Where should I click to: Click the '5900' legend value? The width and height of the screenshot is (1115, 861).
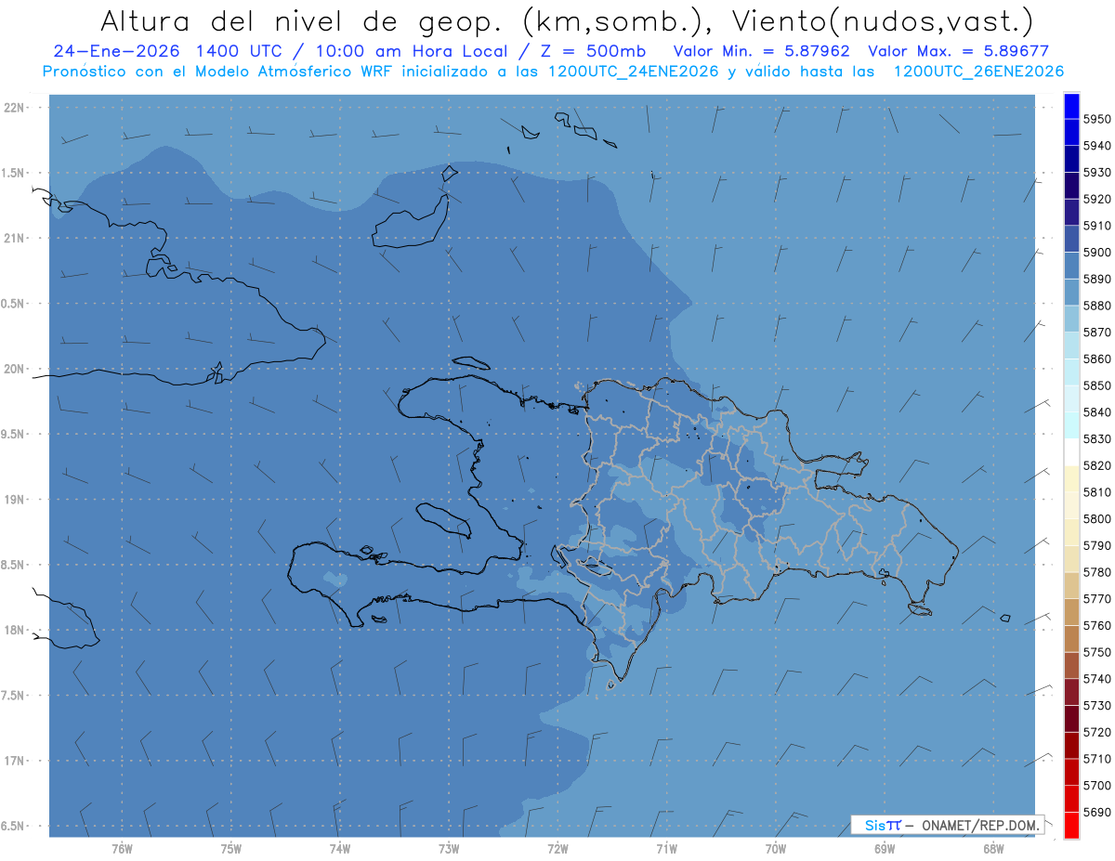pos(1096,252)
